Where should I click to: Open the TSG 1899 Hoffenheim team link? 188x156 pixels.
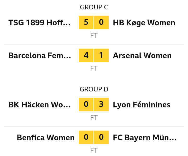(x=39, y=22)
